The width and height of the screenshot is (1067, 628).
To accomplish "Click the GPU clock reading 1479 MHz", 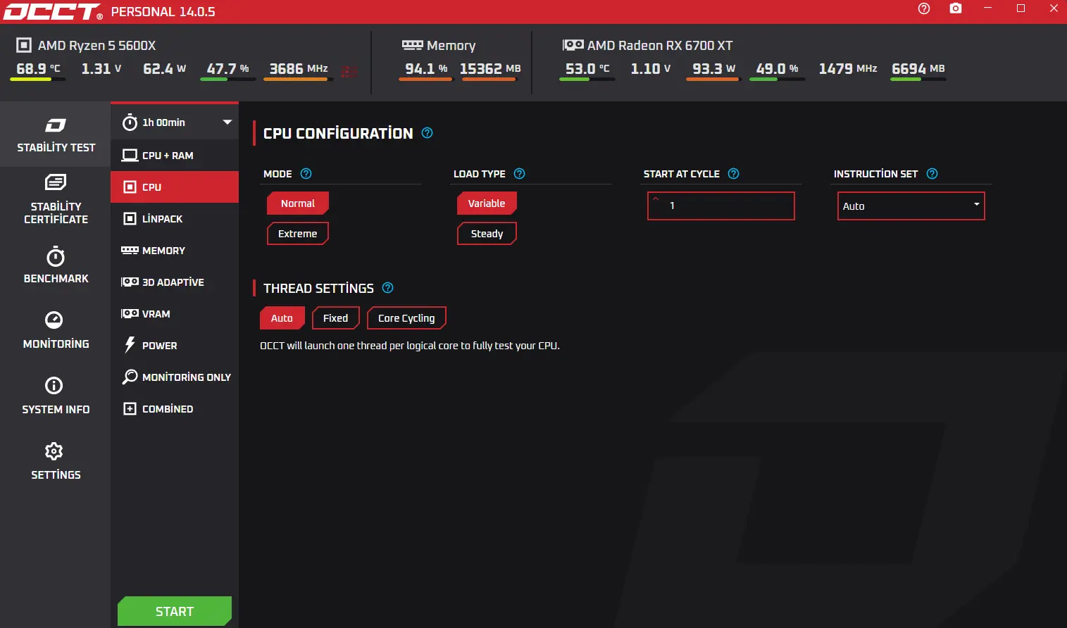I will [848, 68].
